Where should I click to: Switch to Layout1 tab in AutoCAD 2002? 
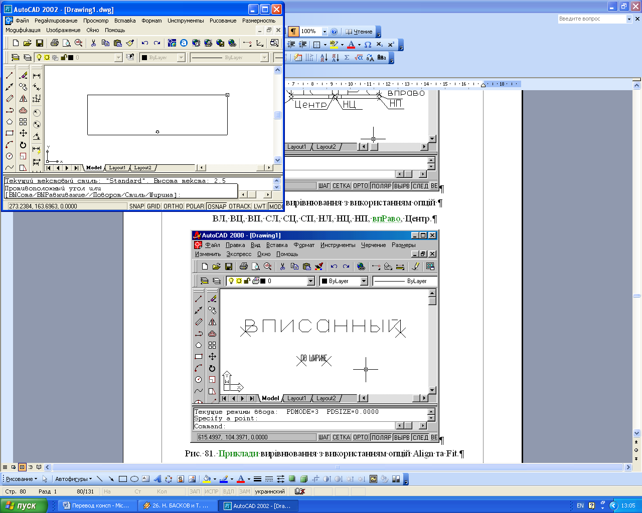click(x=117, y=168)
